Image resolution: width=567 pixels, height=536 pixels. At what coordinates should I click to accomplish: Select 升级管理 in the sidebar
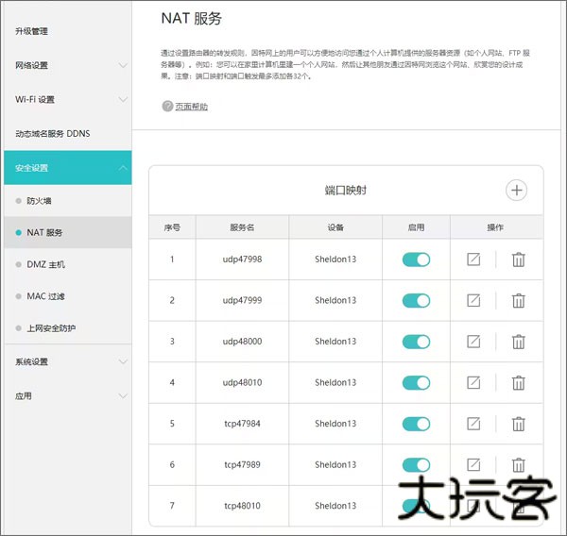click(x=31, y=31)
